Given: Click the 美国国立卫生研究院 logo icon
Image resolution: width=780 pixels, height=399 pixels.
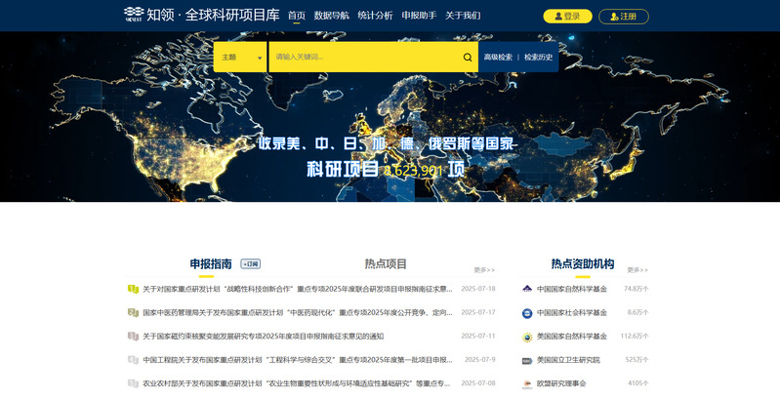Looking at the screenshot, I should [x=527, y=360].
